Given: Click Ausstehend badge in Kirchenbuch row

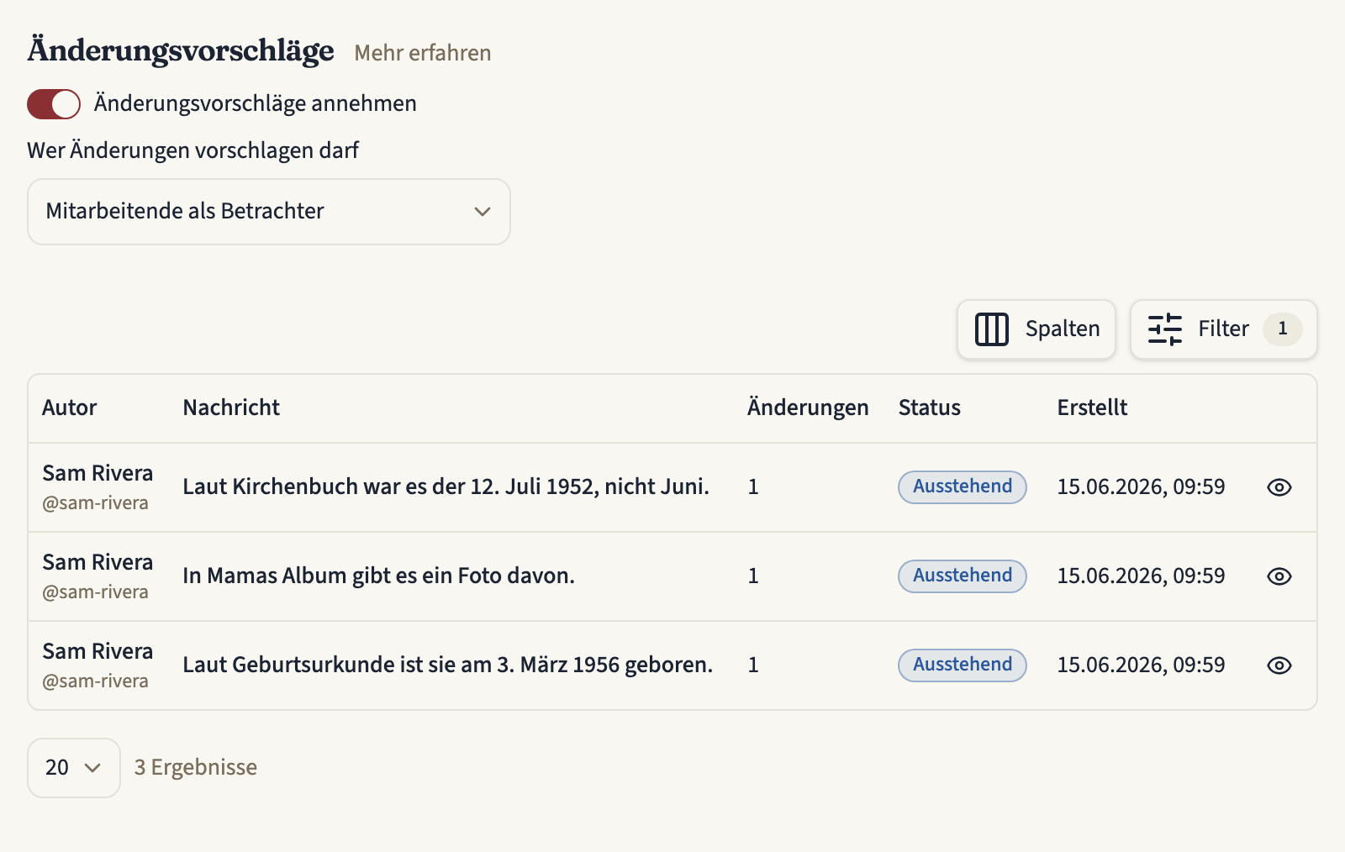Looking at the screenshot, I should (x=963, y=487).
